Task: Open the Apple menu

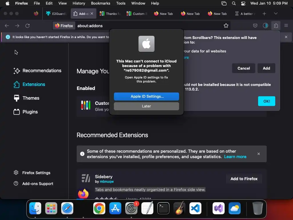Action: (x=7, y=3)
